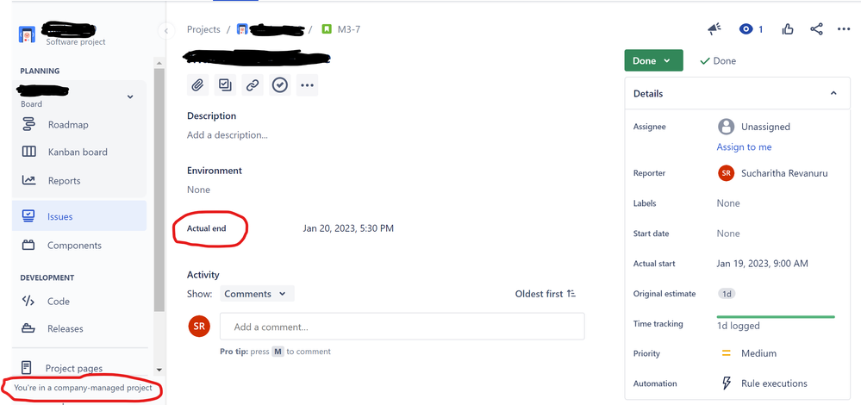
Task: Click the Add a comment field
Action: tap(402, 327)
